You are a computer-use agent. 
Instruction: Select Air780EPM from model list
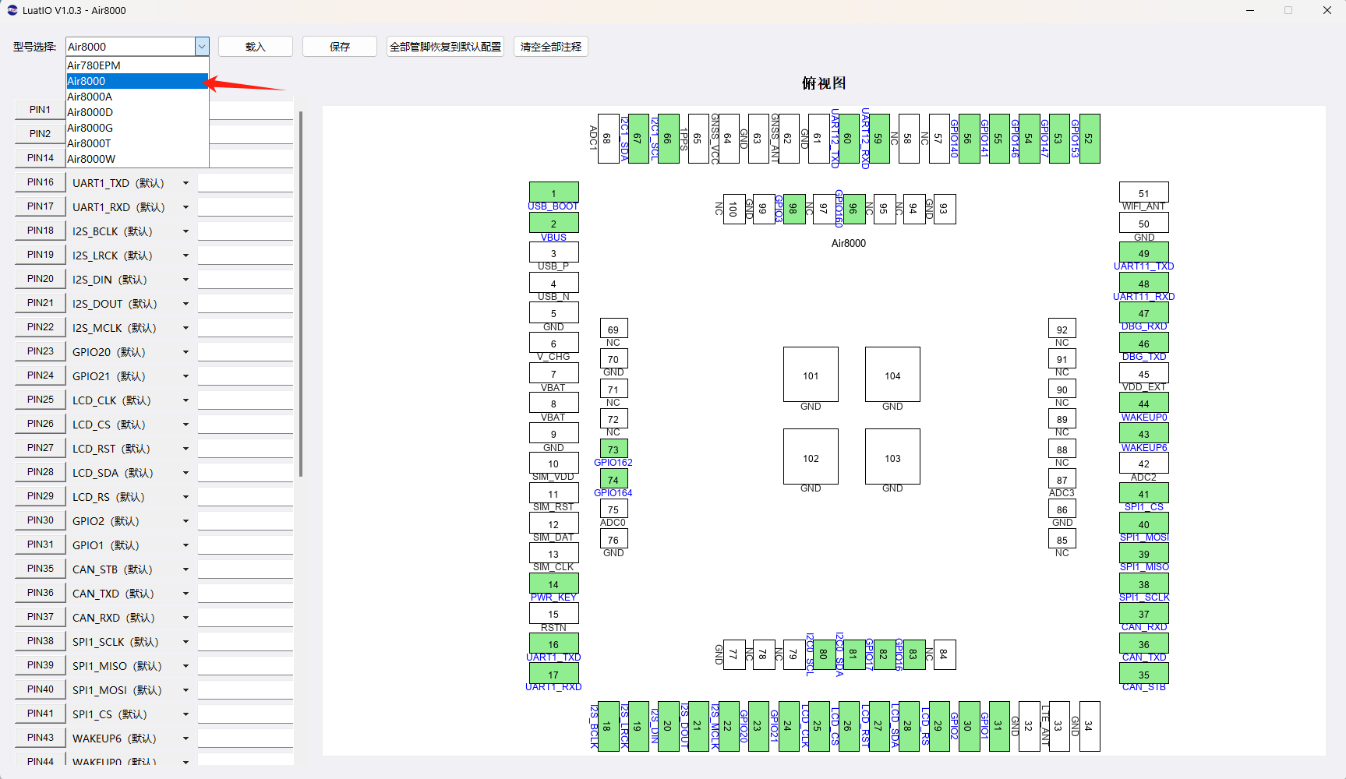pos(137,65)
